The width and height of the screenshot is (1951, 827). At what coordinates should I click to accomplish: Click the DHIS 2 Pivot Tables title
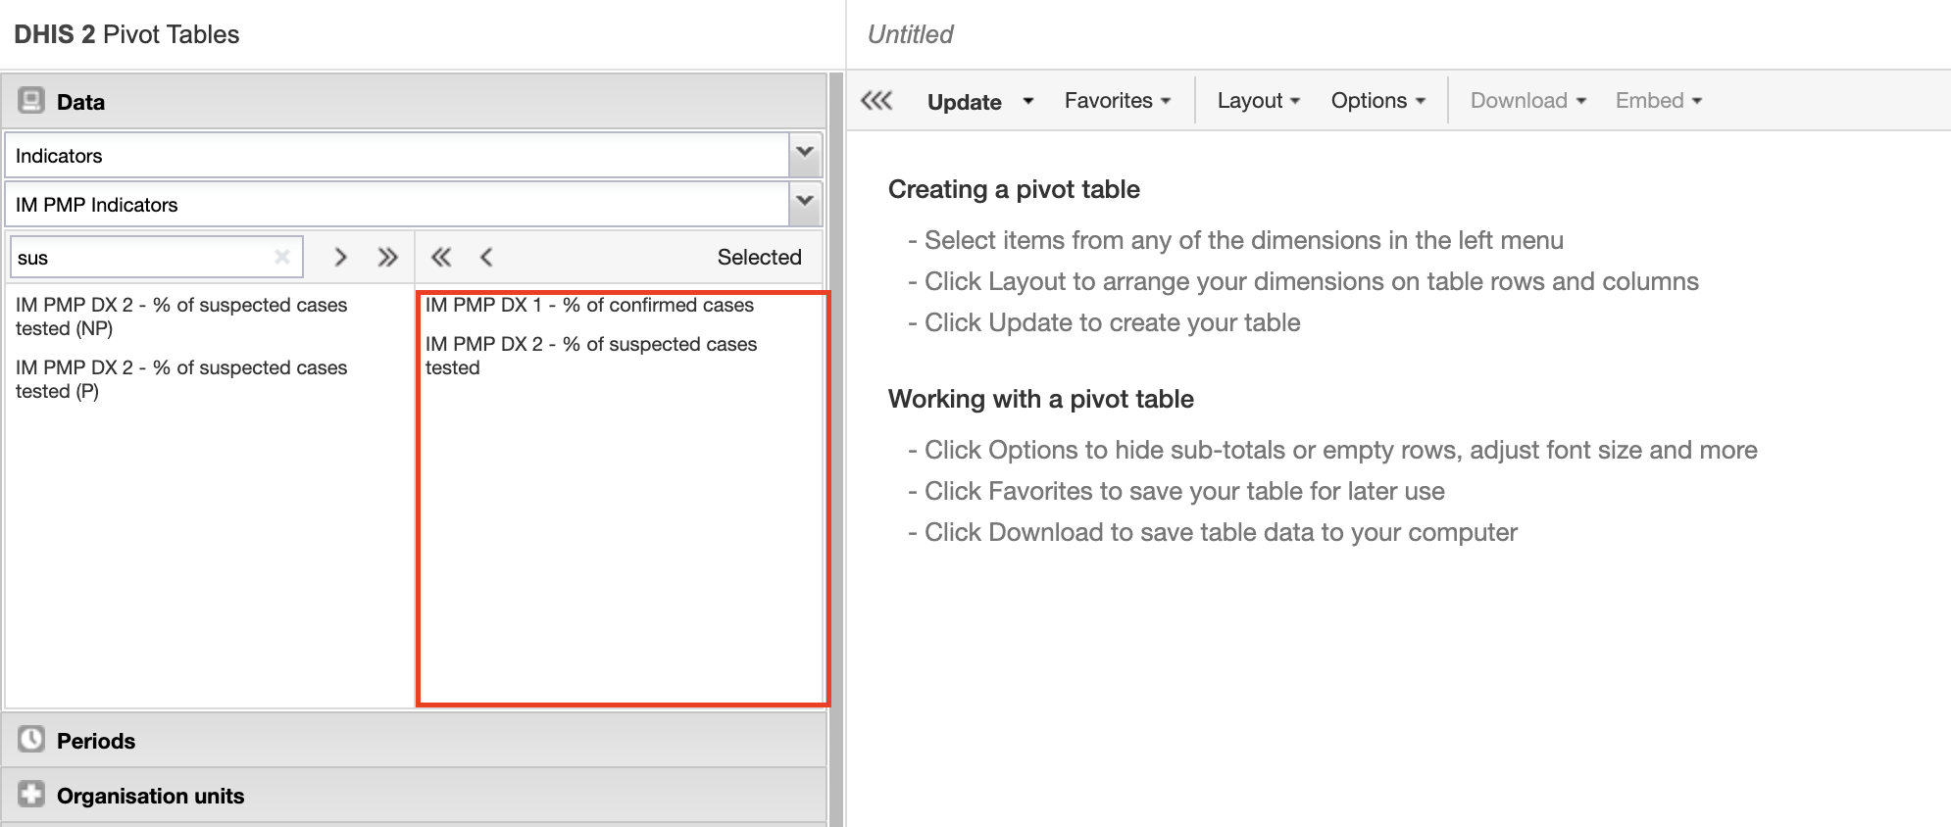point(126,34)
